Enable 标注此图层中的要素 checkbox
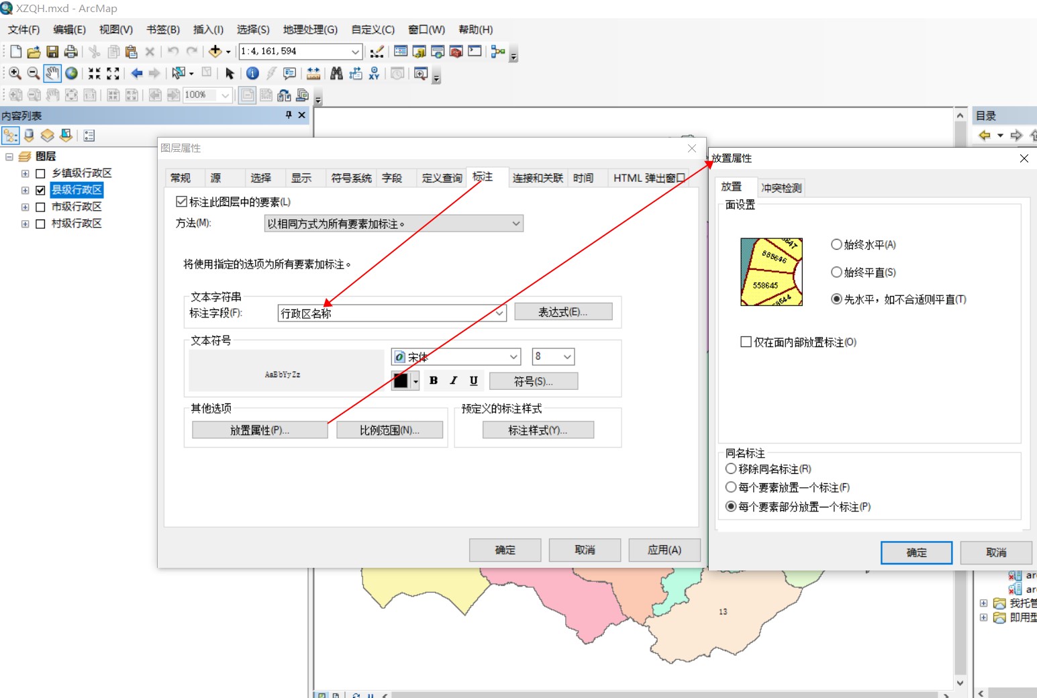This screenshot has width=1037, height=698. 181,201
